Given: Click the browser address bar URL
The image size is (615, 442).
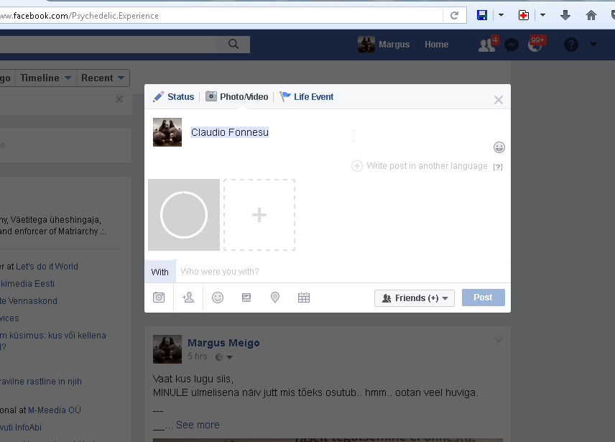Looking at the screenshot, I should tap(221, 16).
